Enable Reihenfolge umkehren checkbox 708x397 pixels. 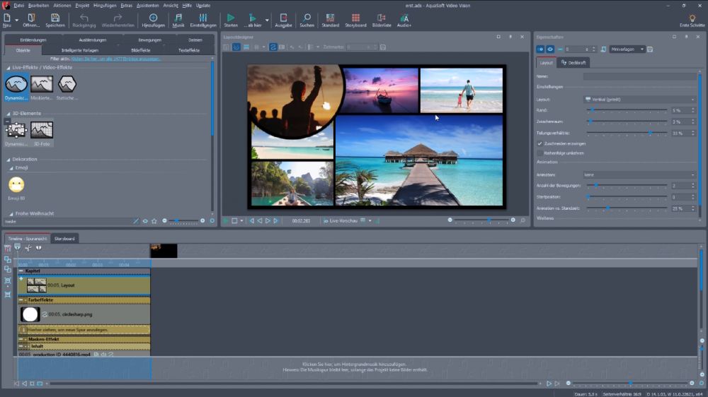[540, 153]
